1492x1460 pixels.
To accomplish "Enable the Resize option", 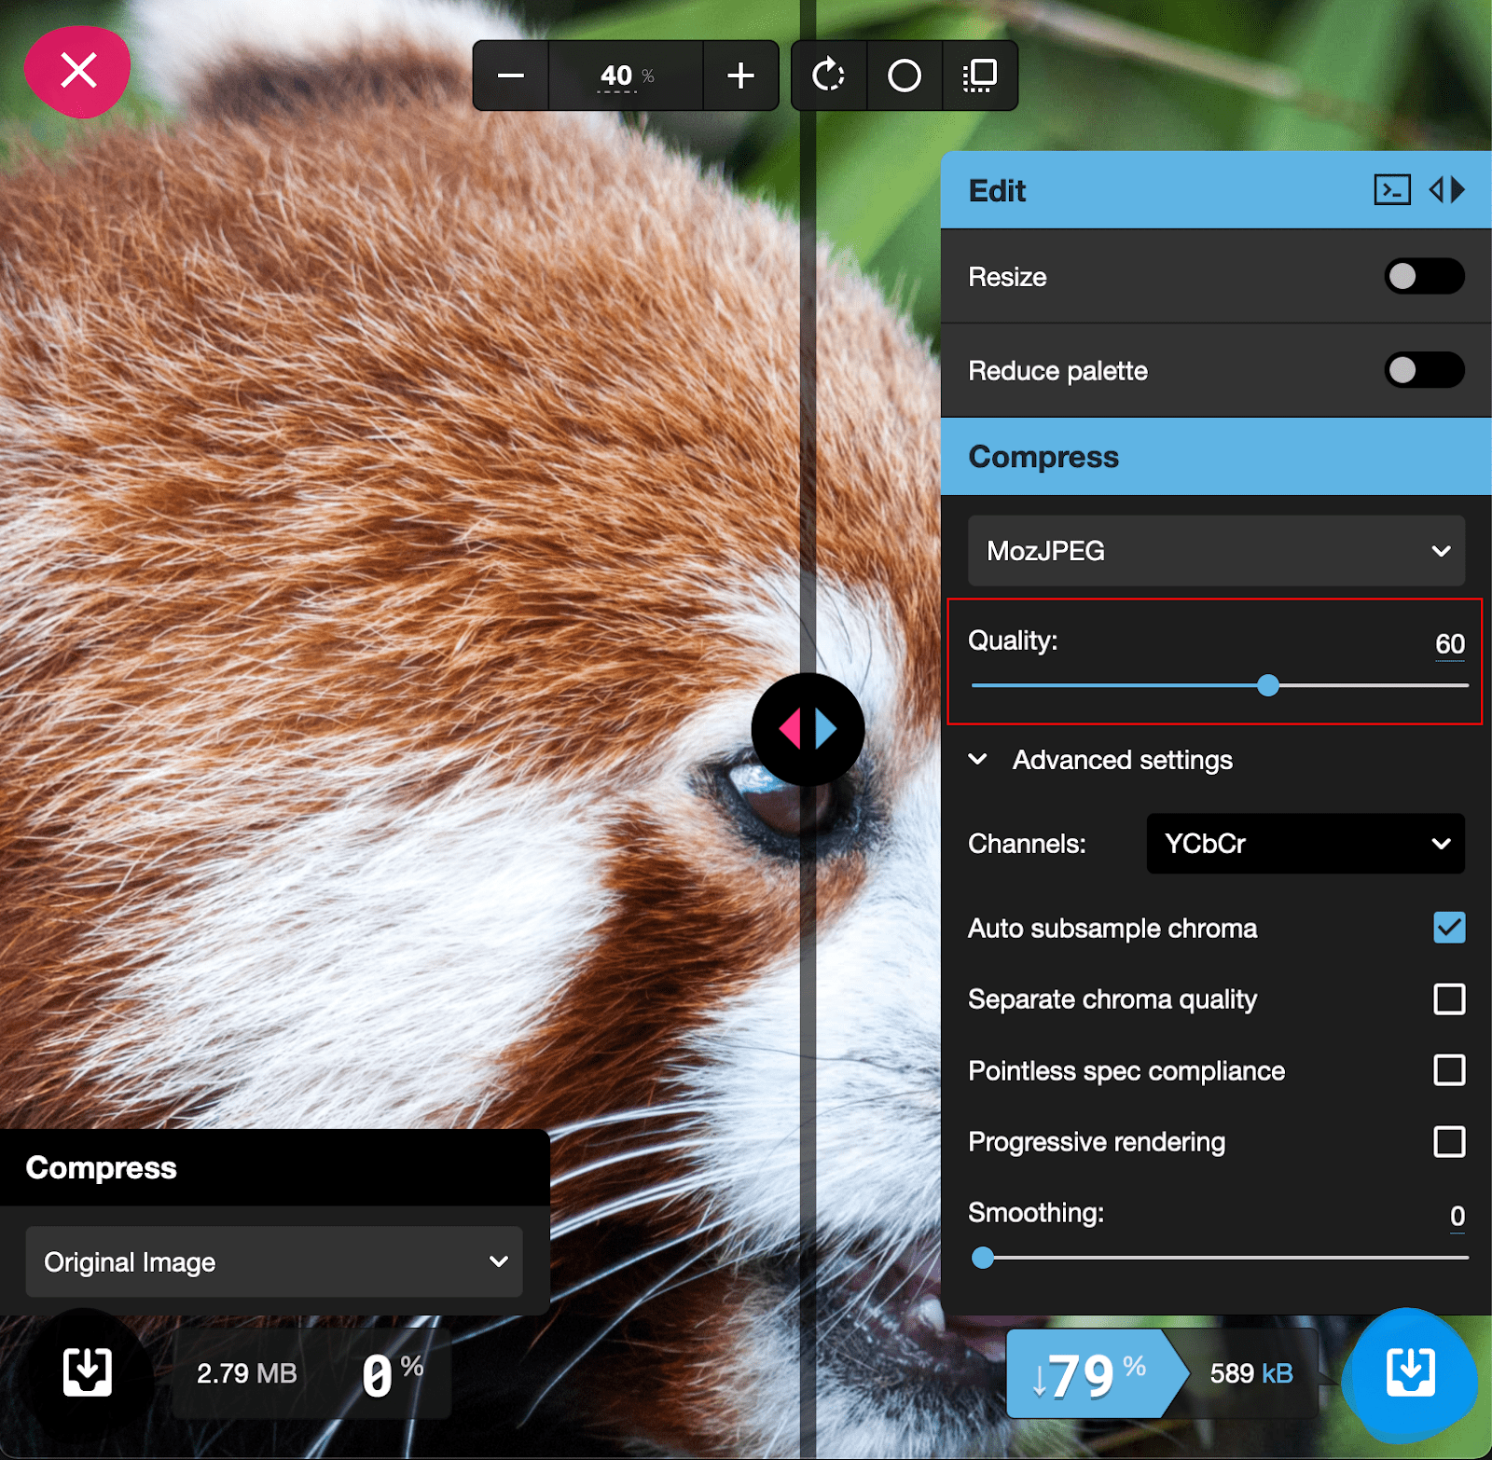I will [x=1425, y=277].
